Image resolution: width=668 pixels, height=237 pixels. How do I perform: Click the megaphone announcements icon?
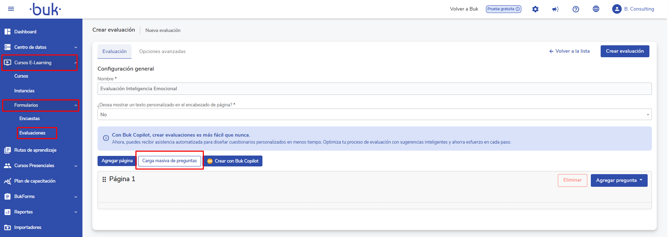(555, 9)
